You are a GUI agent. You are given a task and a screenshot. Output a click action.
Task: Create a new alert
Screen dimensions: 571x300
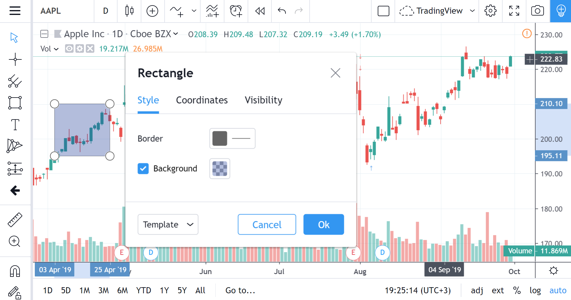(x=235, y=11)
